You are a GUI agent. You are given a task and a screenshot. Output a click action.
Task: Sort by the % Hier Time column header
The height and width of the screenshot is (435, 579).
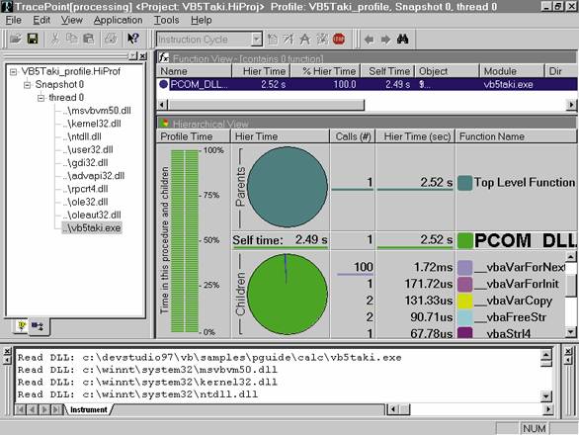(325, 71)
